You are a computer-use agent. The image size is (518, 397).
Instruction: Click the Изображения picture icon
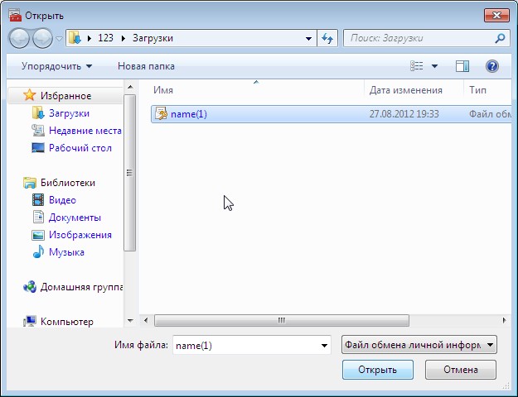(x=38, y=235)
